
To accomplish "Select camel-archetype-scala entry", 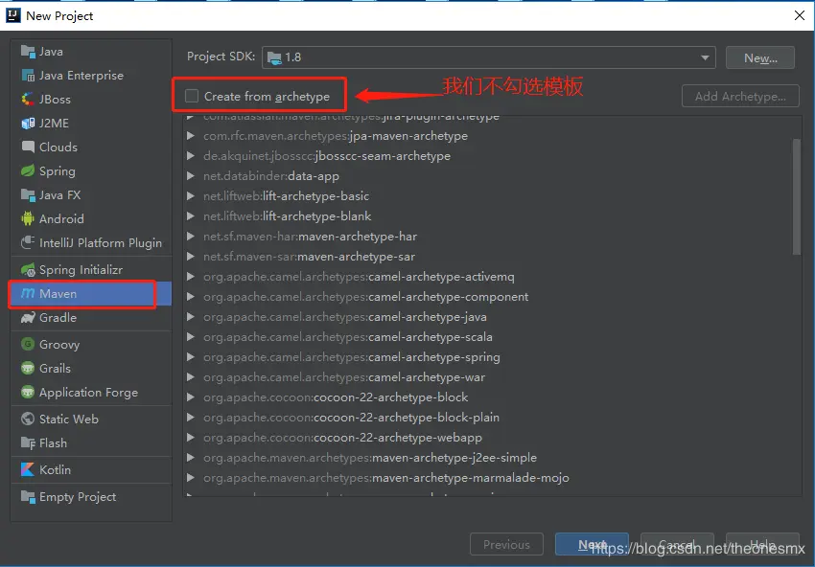I will (x=348, y=337).
